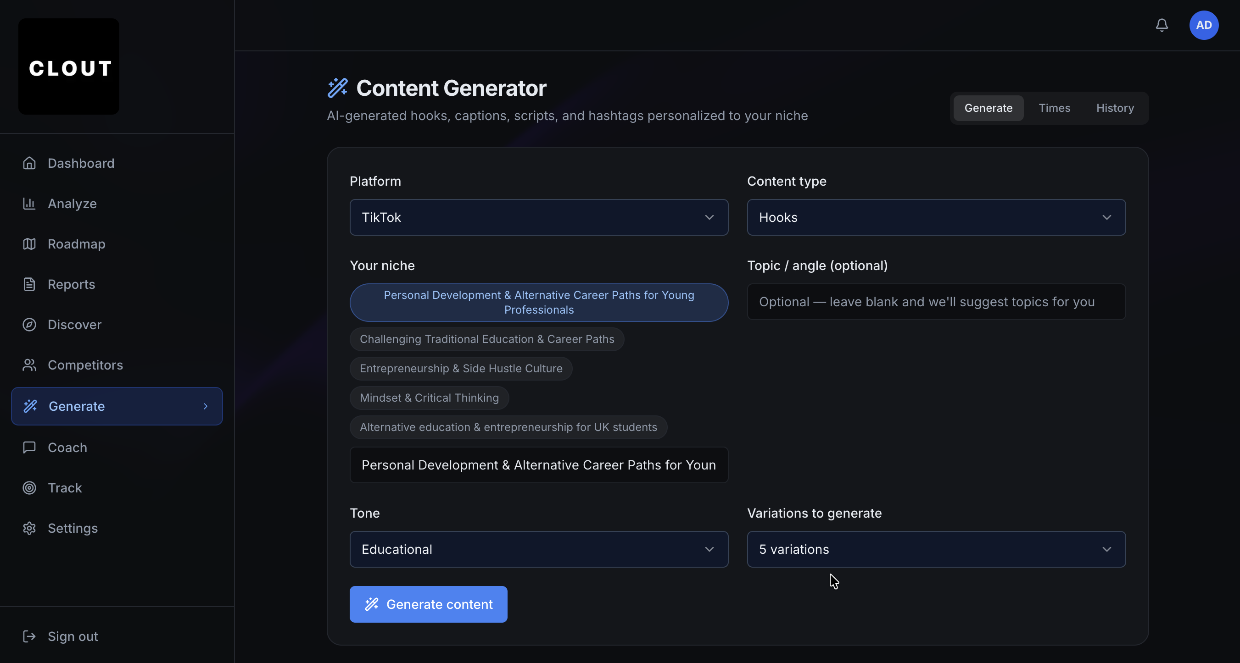This screenshot has width=1240, height=663.
Task: Expand the Tone dropdown showing Educational
Action: [538, 549]
